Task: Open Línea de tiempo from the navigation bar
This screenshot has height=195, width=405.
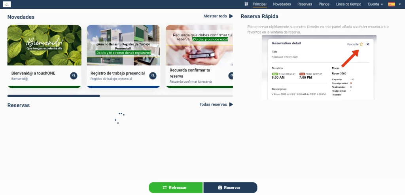Action: point(348,4)
